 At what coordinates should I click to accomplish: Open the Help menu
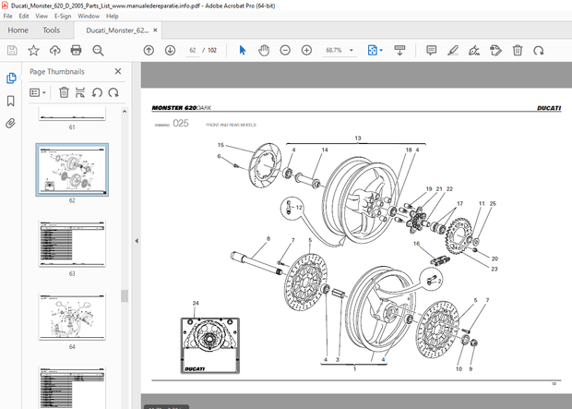coord(112,16)
